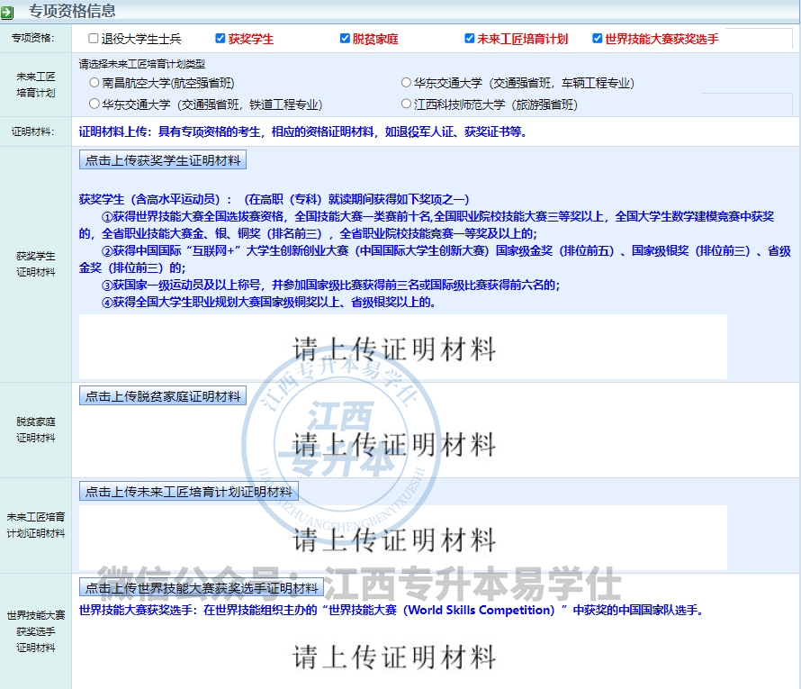The width and height of the screenshot is (801, 689).
Task: Uncheck the 获奖学生 checkbox
Action: (x=220, y=39)
